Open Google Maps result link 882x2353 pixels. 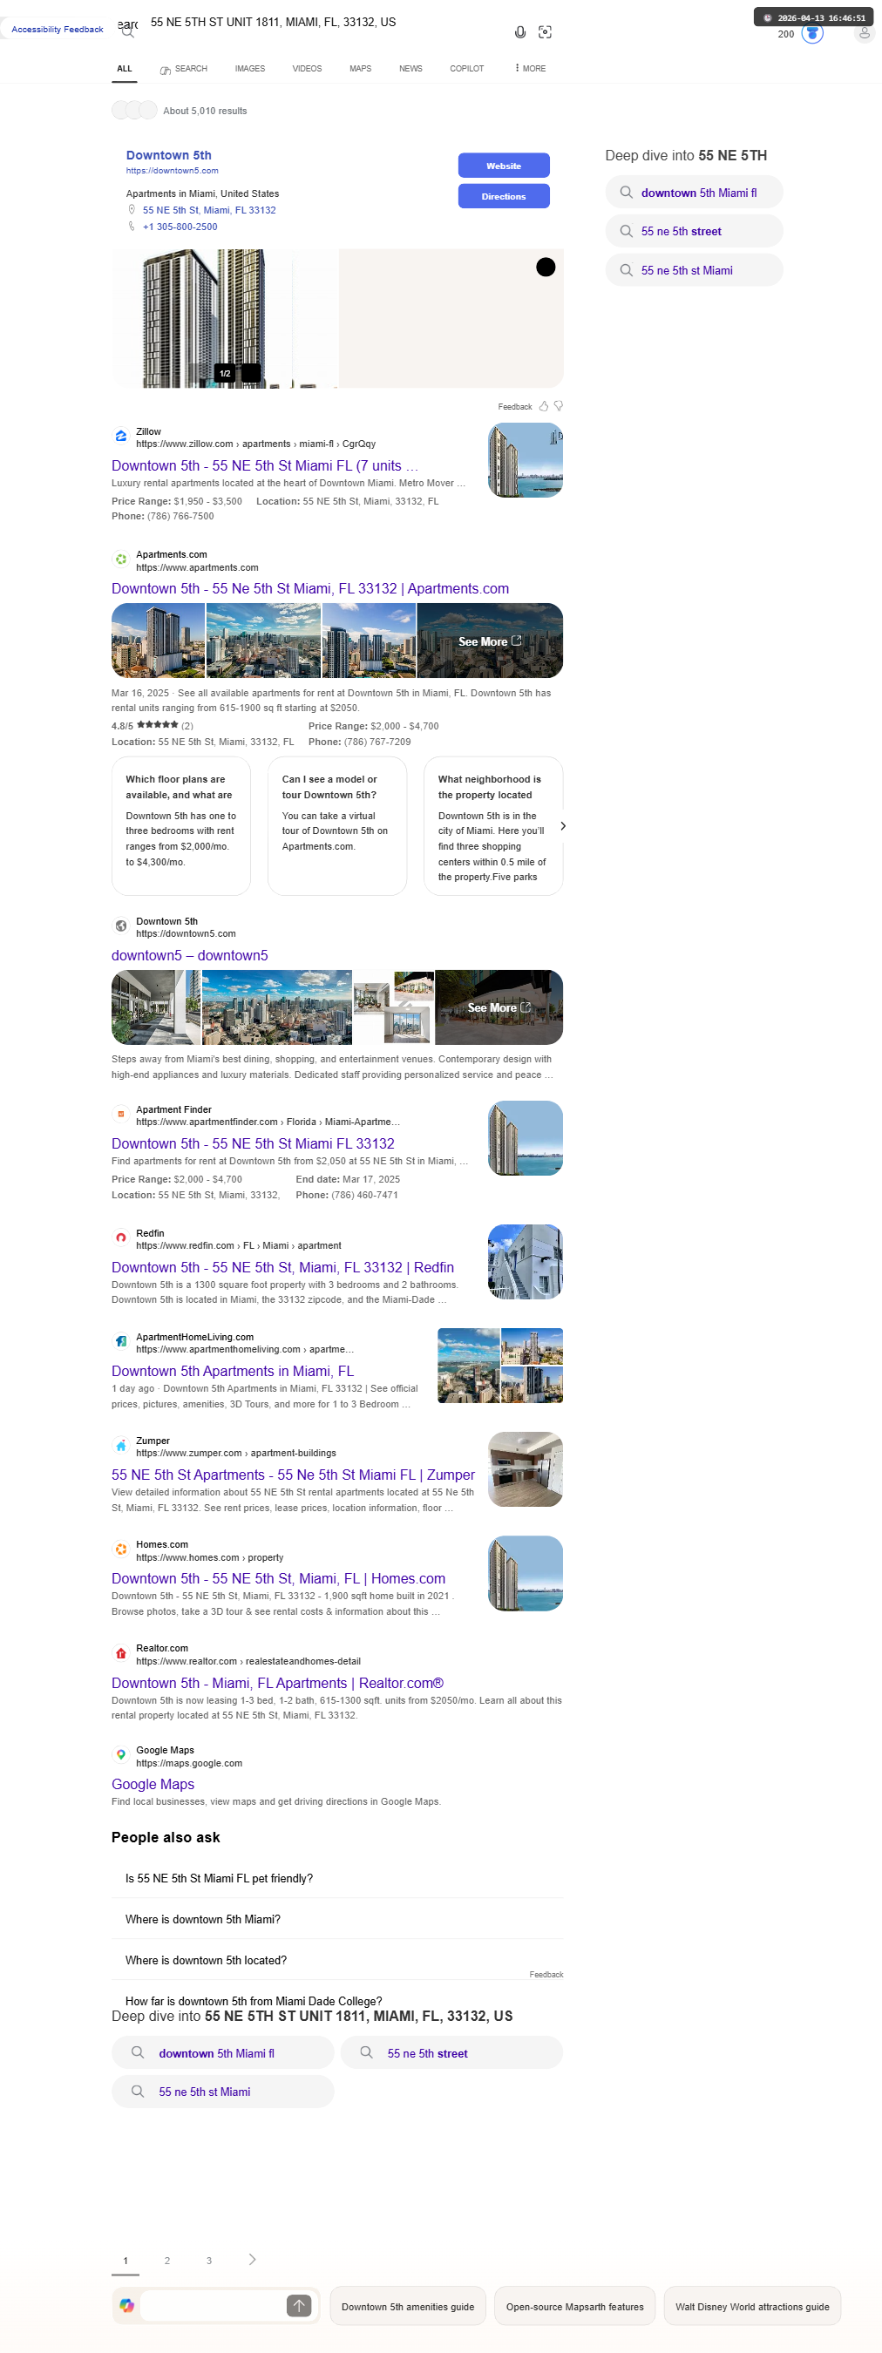[153, 1784]
